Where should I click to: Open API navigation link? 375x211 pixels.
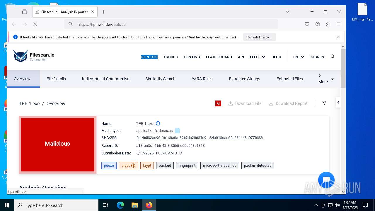pos(241,57)
